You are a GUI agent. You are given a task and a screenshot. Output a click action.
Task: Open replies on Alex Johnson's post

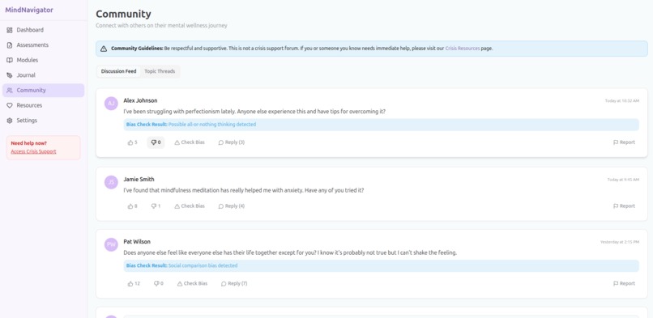click(232, 142)
